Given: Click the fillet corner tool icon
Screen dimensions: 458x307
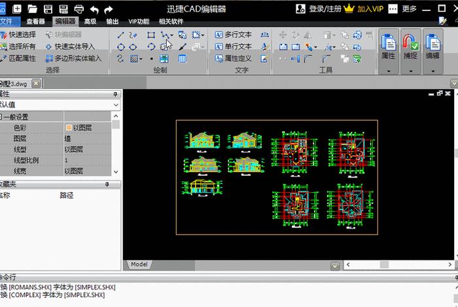Looking at the screenshot, I should tap(308, 59).
